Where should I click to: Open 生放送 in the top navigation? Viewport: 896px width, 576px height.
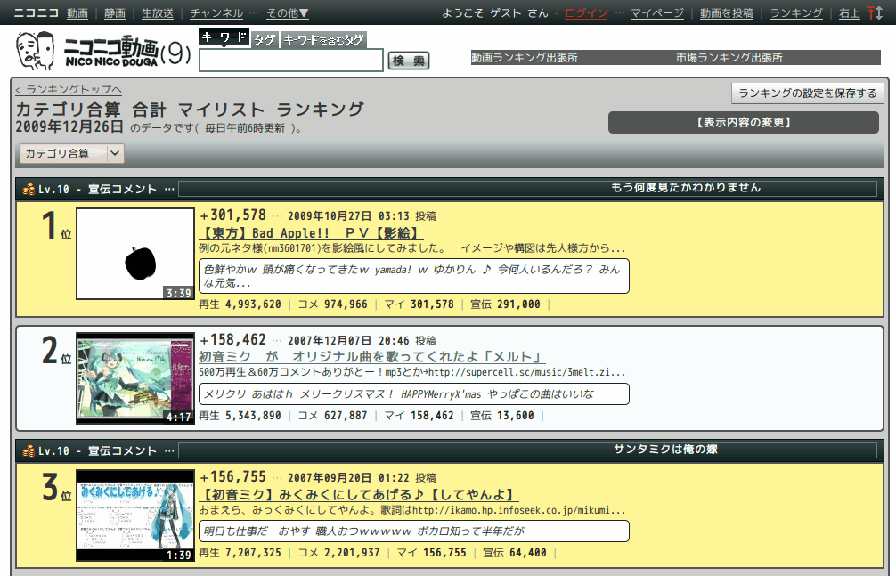pyautogui.click(x=158, y=12)
